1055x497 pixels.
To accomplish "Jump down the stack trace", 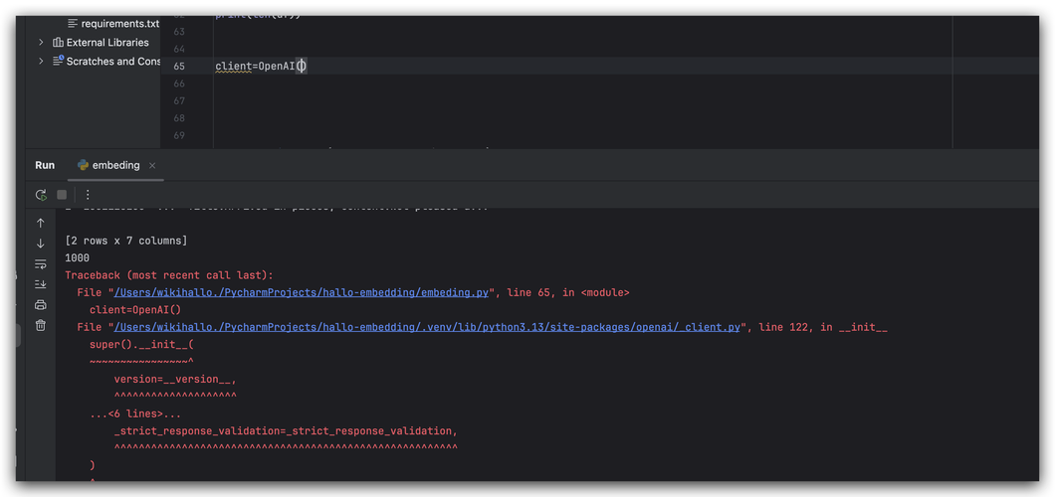I will coord(41,244).
